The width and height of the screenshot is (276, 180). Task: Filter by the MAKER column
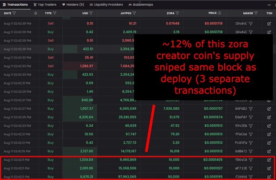click(256, 13)
